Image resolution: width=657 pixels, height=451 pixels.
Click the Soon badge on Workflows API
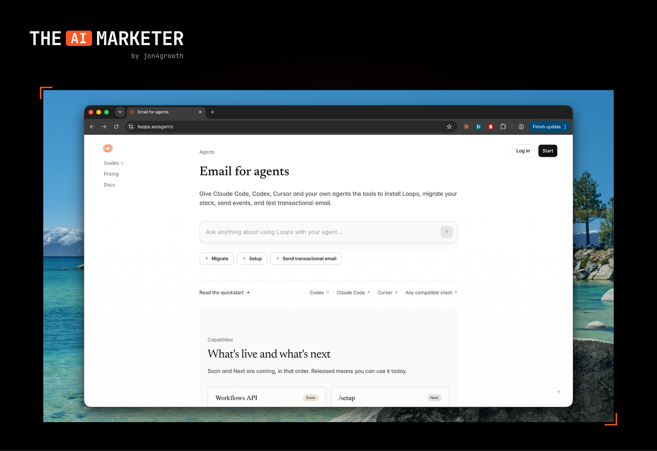point(310,398)
